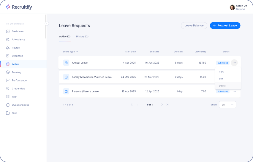Click the Questionnaires clipboard icon
253x162 pixels.
(x=8, y=105)
